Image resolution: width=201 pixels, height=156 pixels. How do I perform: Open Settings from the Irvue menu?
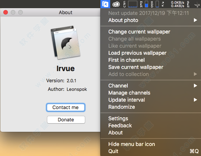click(118, 118)
